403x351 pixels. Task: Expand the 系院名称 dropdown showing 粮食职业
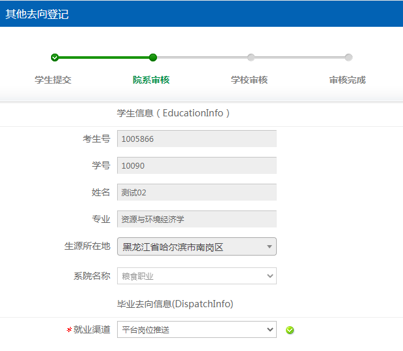click(x=196, y=276)
